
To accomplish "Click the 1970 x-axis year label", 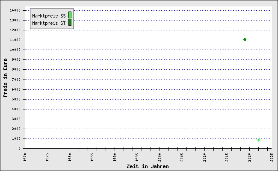I will pyautogui.click(x=25, y=157).
